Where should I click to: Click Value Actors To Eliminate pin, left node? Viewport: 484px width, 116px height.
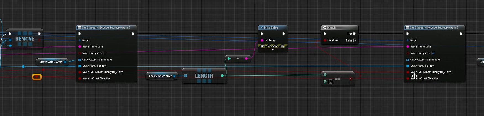(80, 60)
